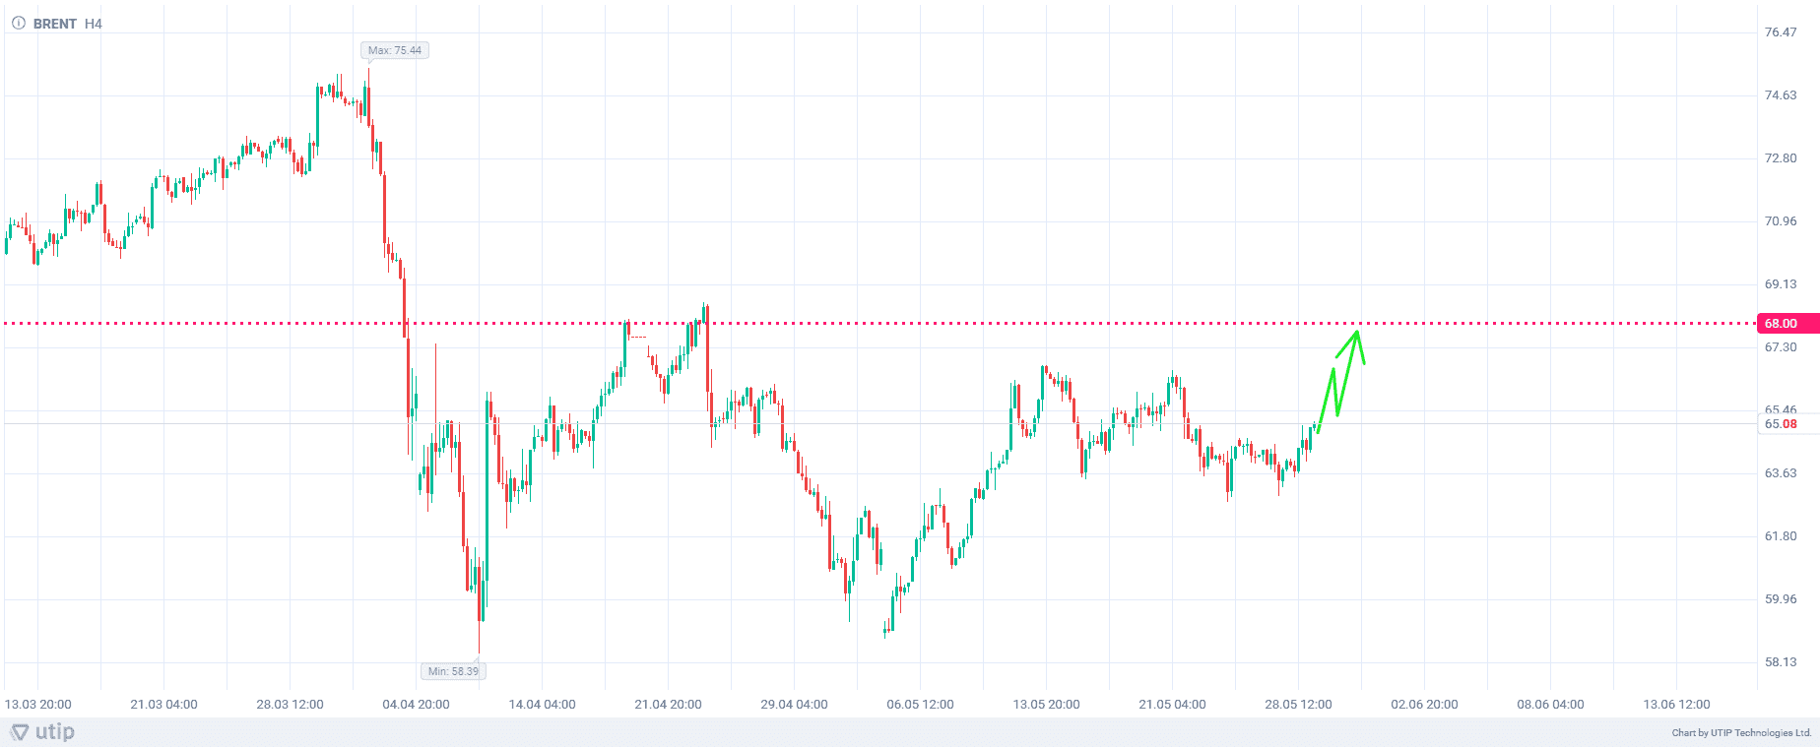The image size is (1820, 747).
Task: Click the 65.08 current price tag
Action: (x=1782, y=424)
